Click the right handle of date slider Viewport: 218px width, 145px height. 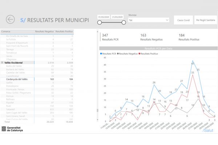(x=124, y=23)
